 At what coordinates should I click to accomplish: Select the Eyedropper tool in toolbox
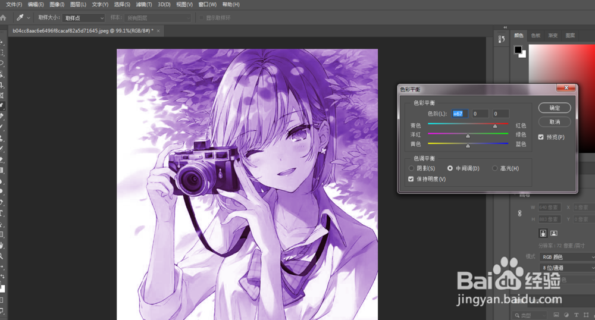tap(2, 106)
